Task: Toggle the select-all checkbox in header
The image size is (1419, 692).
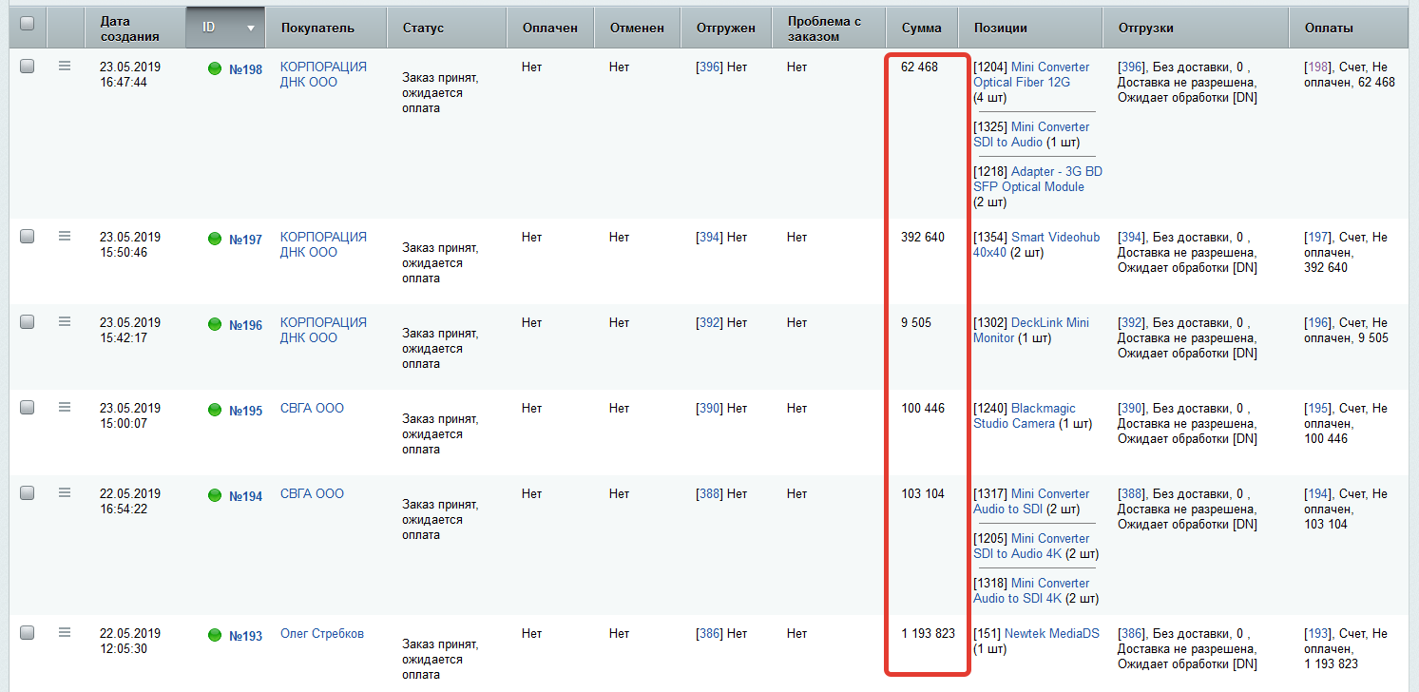Action: pyautogui.click(x=27, y=24)
